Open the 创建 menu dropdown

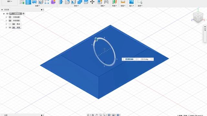(37, 6)
